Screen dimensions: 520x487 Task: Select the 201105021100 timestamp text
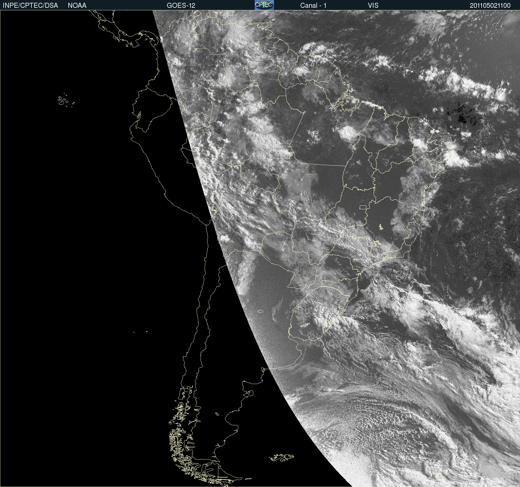pos(490,6)
